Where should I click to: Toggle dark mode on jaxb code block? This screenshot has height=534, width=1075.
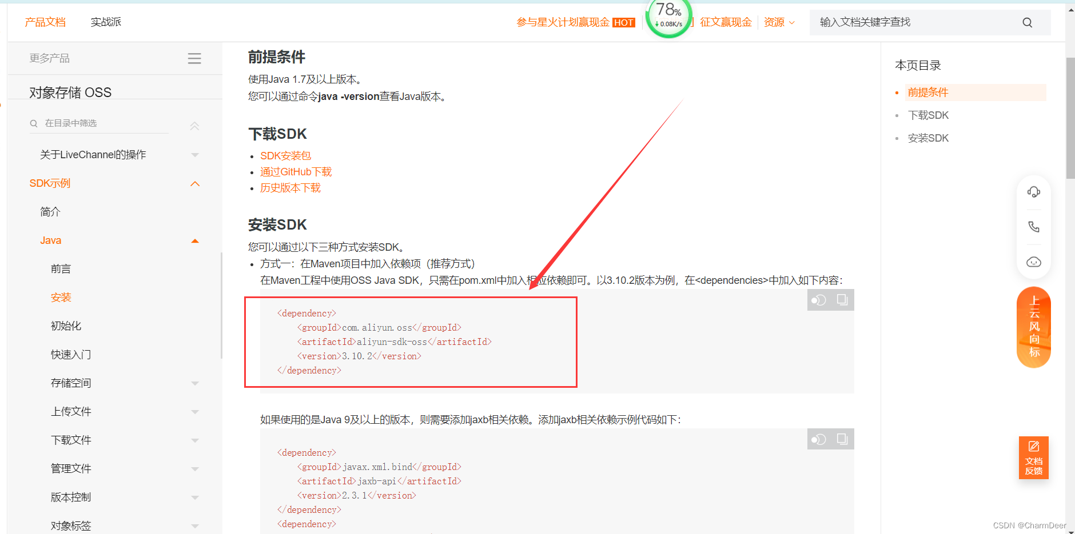coord(819,439)
